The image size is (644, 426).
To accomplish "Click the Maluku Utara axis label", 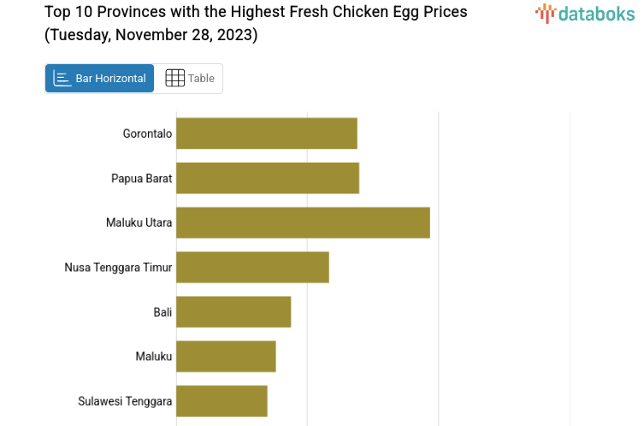I will pos(139,222).
